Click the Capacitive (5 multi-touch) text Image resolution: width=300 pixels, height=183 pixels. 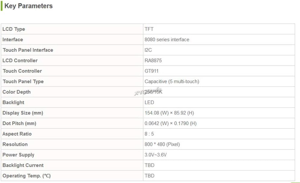pos(172,82)
